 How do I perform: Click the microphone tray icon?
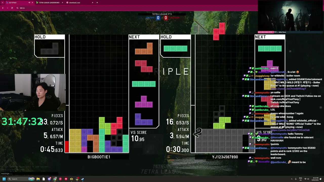tap(296, 179)
